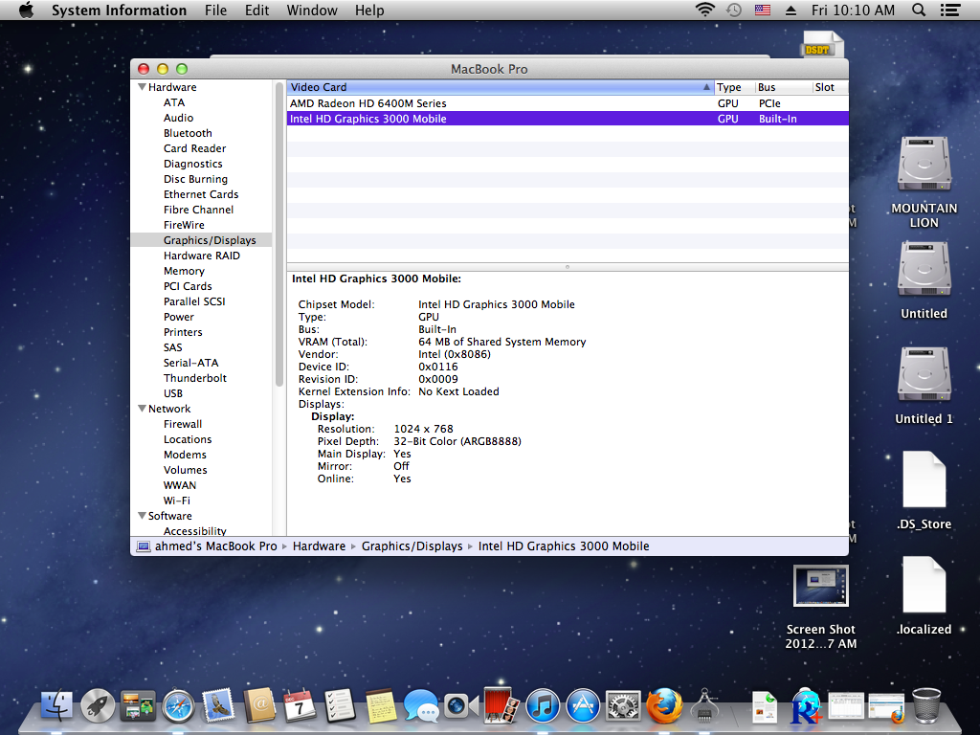Collapse the Software disclosure triangle

[142, 516]
